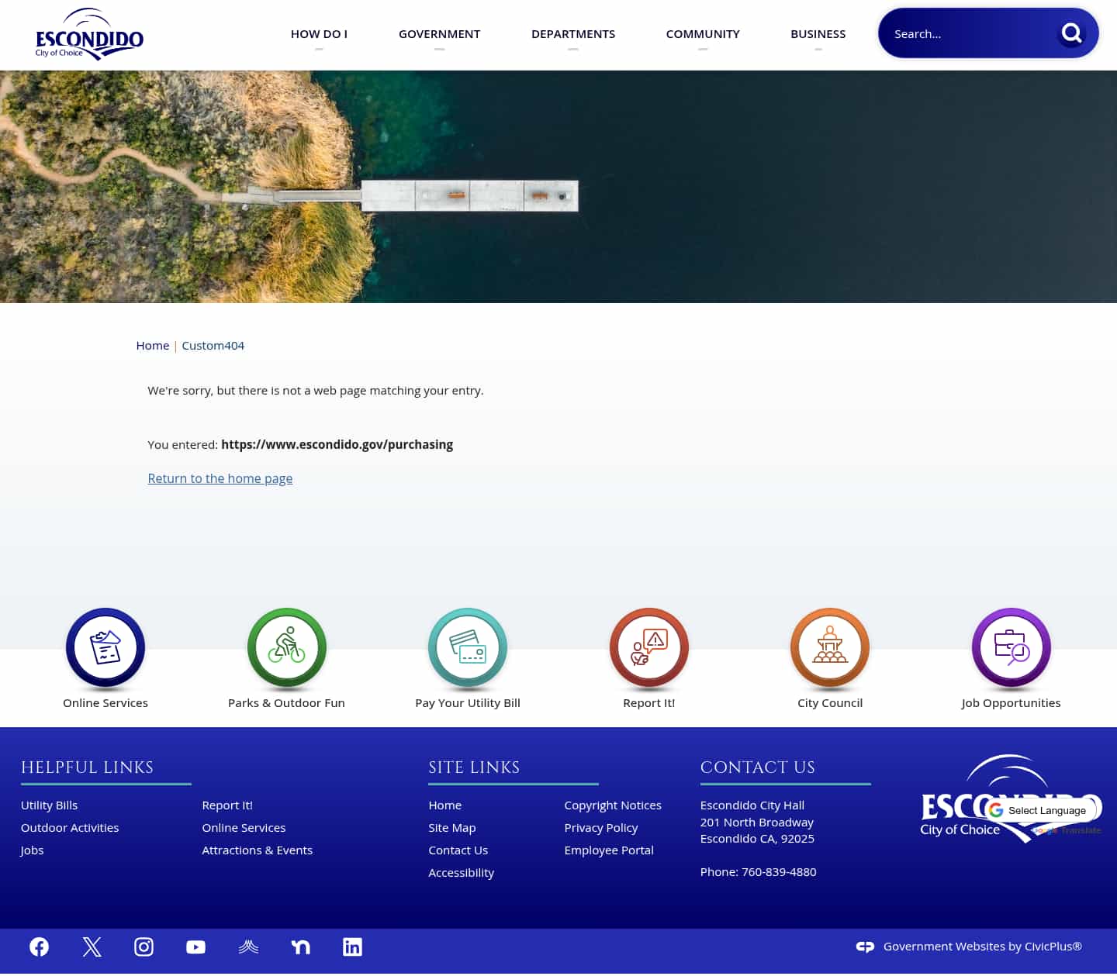Image resolution: width=1117 pixels, height=976 pixels.
Task: Click inside the Search input field
Action: point(970,33)
